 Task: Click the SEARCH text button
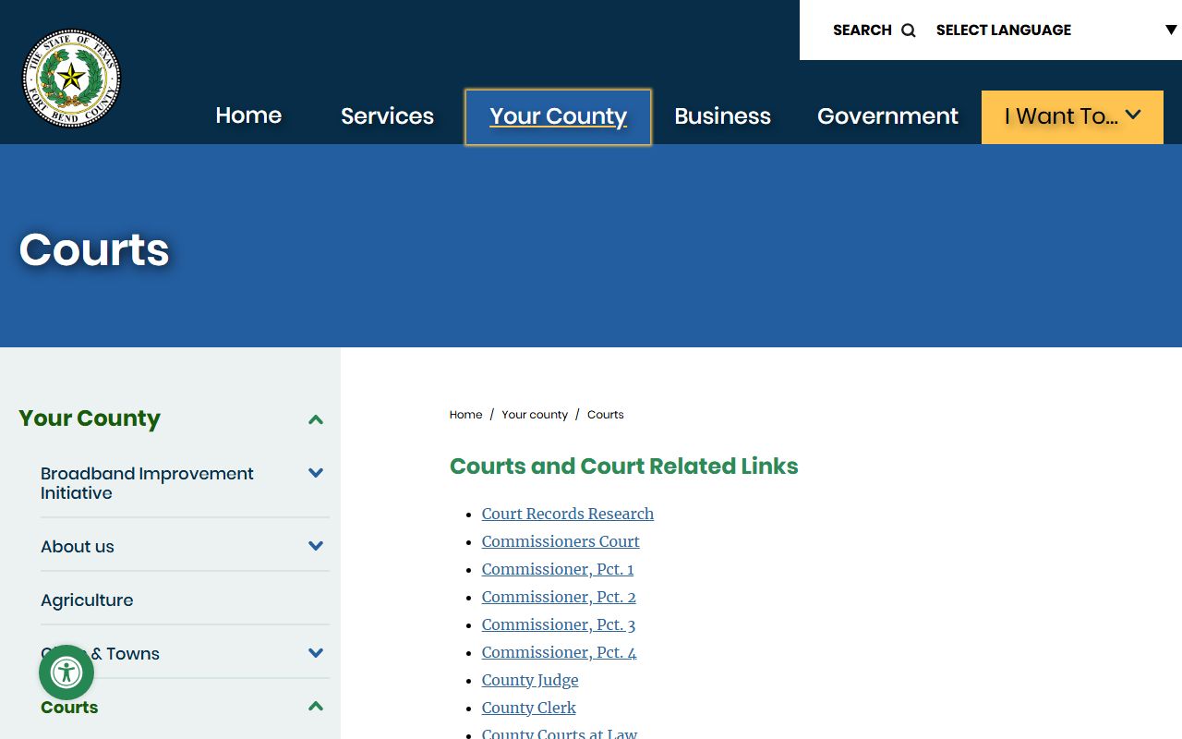[x=862, y=30]
